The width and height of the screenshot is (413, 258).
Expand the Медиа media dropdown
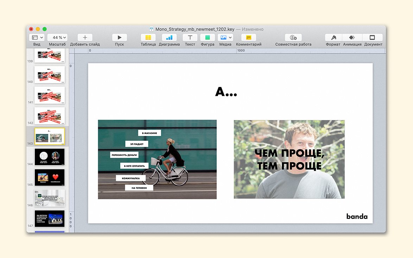pyautogui.click(x=225, y=38)
